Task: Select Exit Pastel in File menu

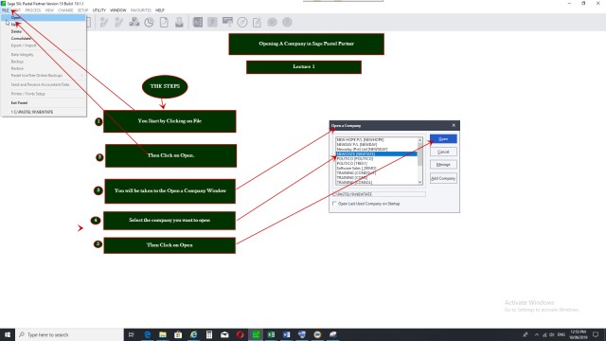Action: (19, 103)
